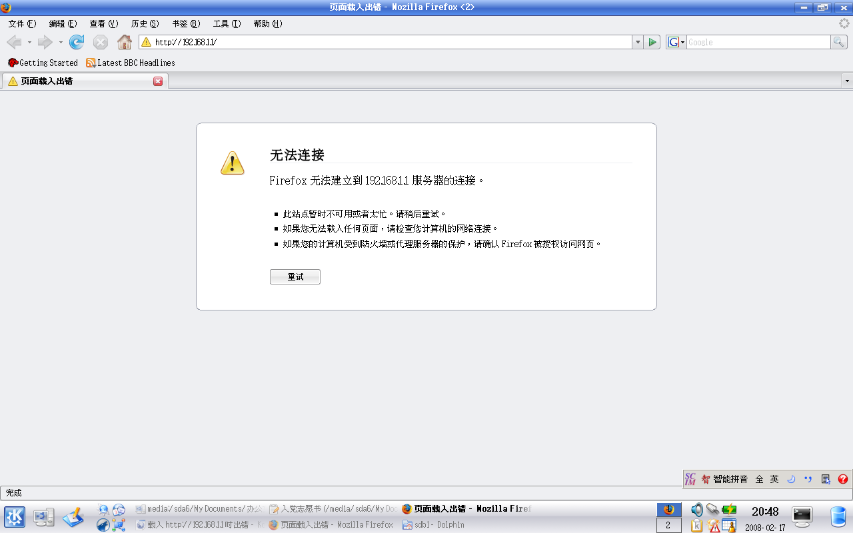Open the Forward history dropdown arrow
The width and height of the screenshot is (853, 533).
61,43
